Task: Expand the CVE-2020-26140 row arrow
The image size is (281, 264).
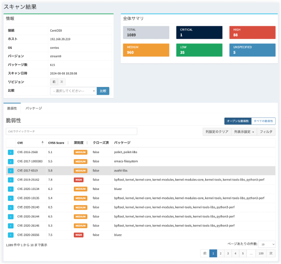Action: click(11, 207)
